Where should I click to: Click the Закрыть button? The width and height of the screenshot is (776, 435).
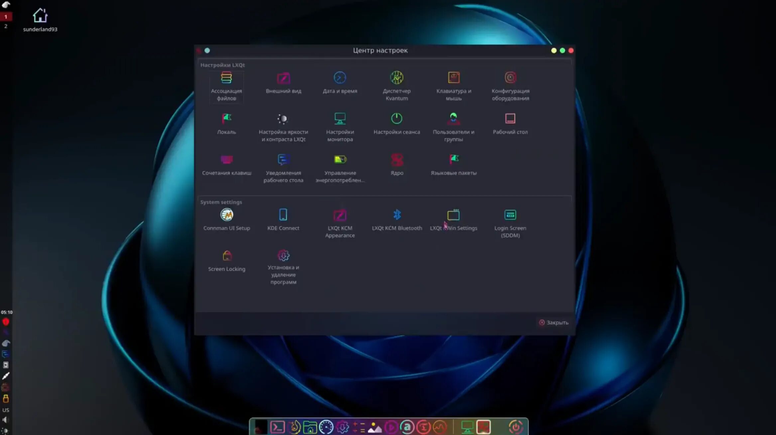[x=554, y=322]
